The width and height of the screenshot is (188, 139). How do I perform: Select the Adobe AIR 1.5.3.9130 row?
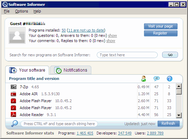(x=91, y=94)
